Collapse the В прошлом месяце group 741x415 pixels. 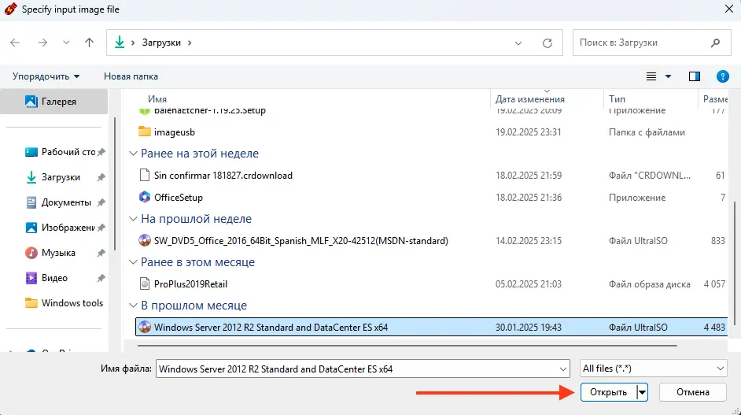click(133, 306)
